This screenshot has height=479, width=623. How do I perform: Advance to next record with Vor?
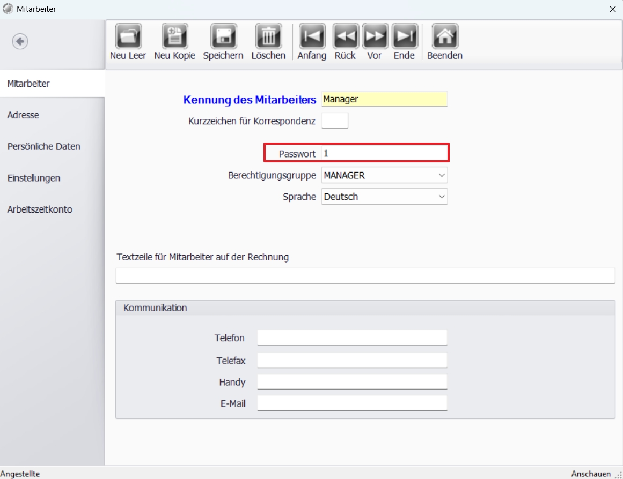click(375, 36)
